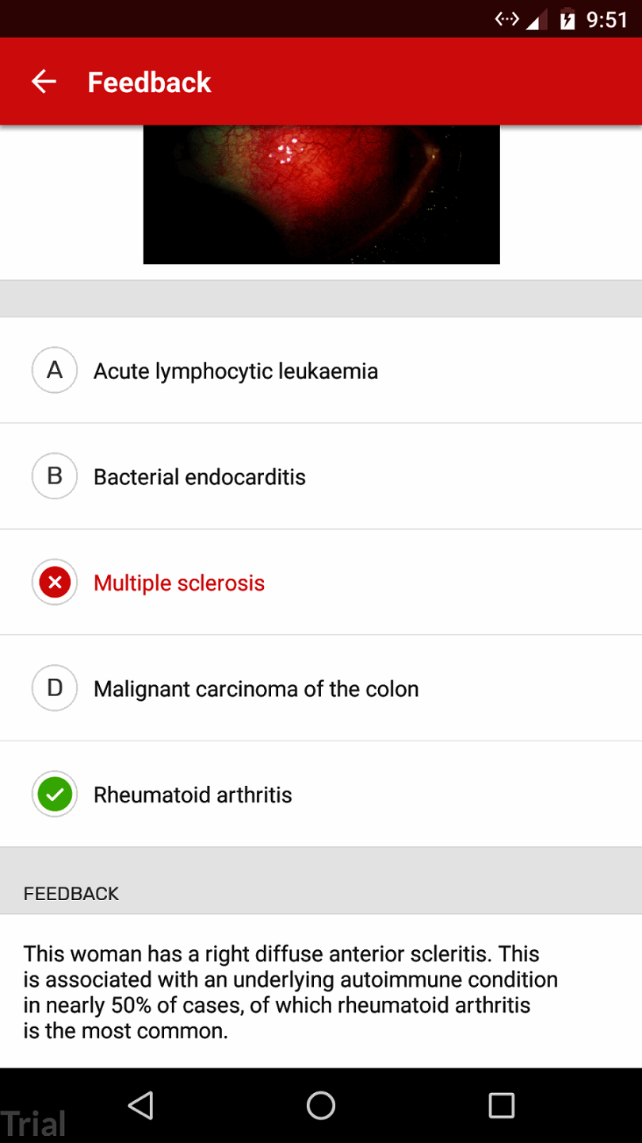
Task: Select option A circle
Action: [55, 371]
